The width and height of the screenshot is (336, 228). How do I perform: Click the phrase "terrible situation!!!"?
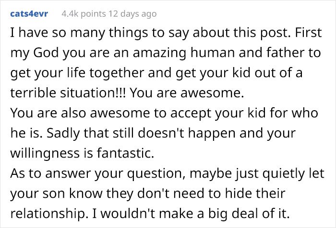point(69,93)
